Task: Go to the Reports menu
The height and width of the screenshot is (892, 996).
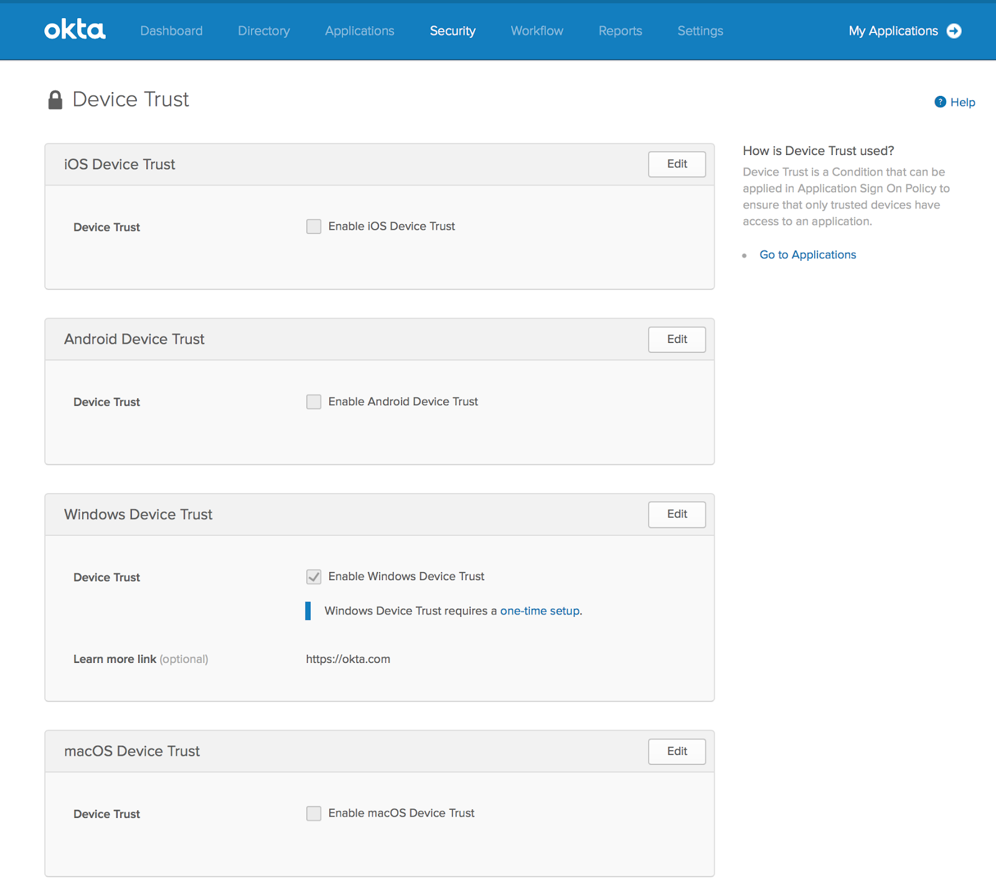Action: tap(620, 31)
